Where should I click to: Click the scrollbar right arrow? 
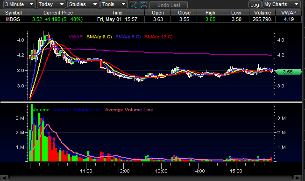point(298,178)
